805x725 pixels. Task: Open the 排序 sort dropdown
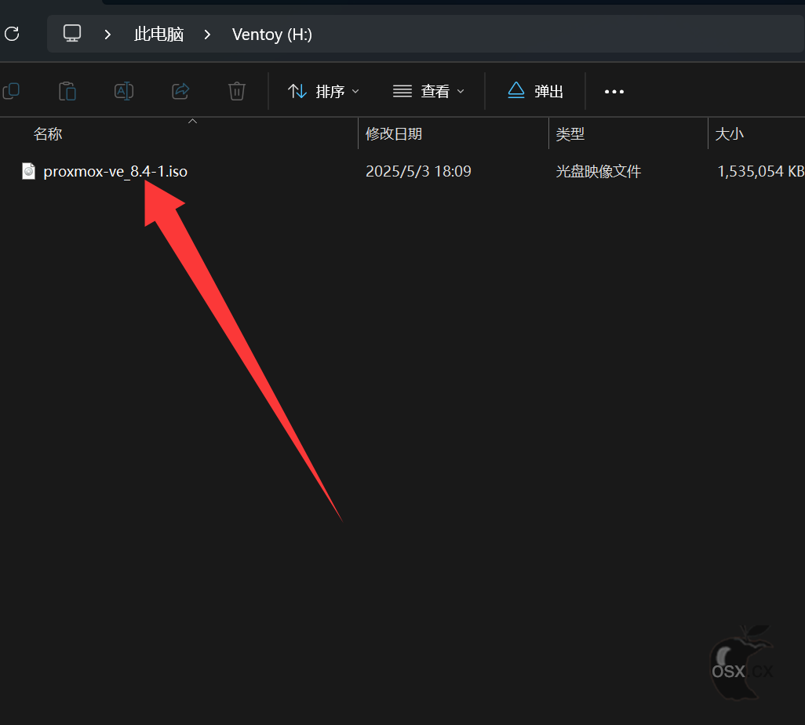(323, 91)
